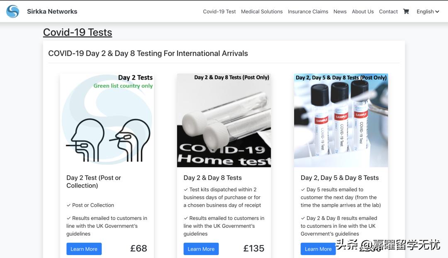
Task: Click the Sirkka Networks swirl logo
Action: pyautogui.click(x=12, y=12)
